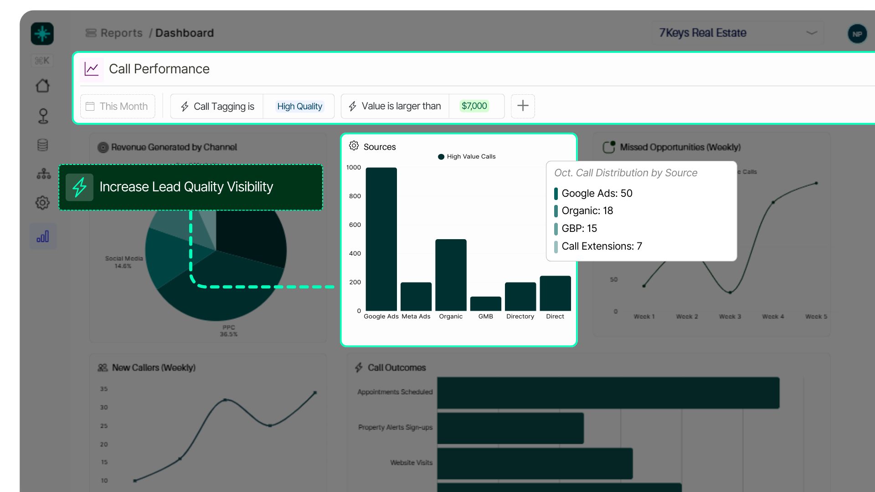Click the Sources panel title

pyautogui.click(x=380, y=147)
